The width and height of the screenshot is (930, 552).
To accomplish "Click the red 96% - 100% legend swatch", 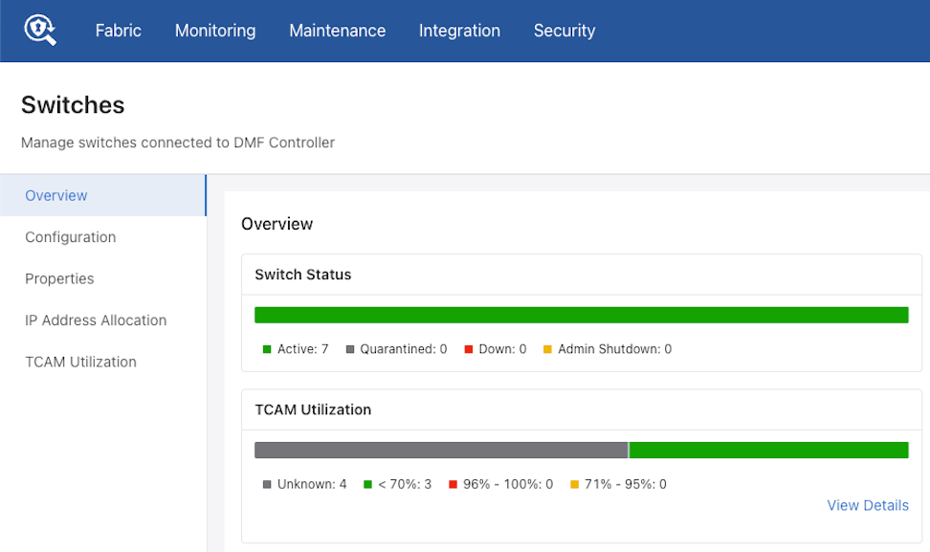I will pos(453,484).
